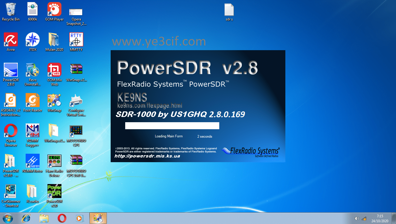Launch CwSkimmer - Shortcut icon
This screenshot has width=396, height=224.
click(x=11, y=196)
